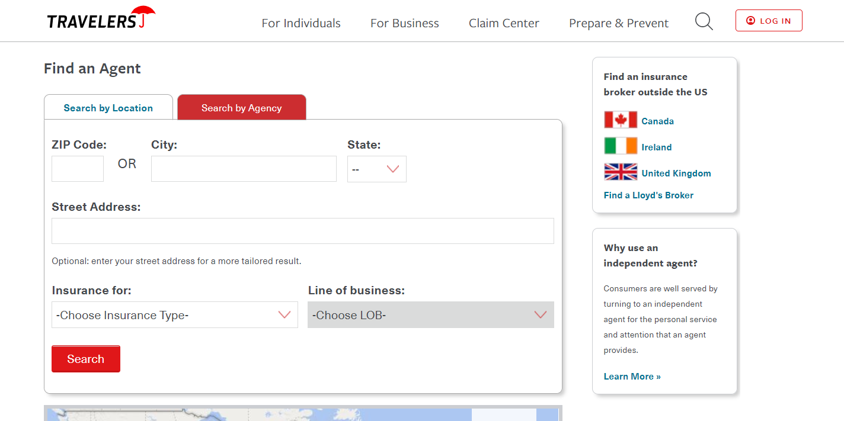Open the Claim Center menu
This screenshot has width=844, height=421.
pyautogui.click(x=504, y=23)
